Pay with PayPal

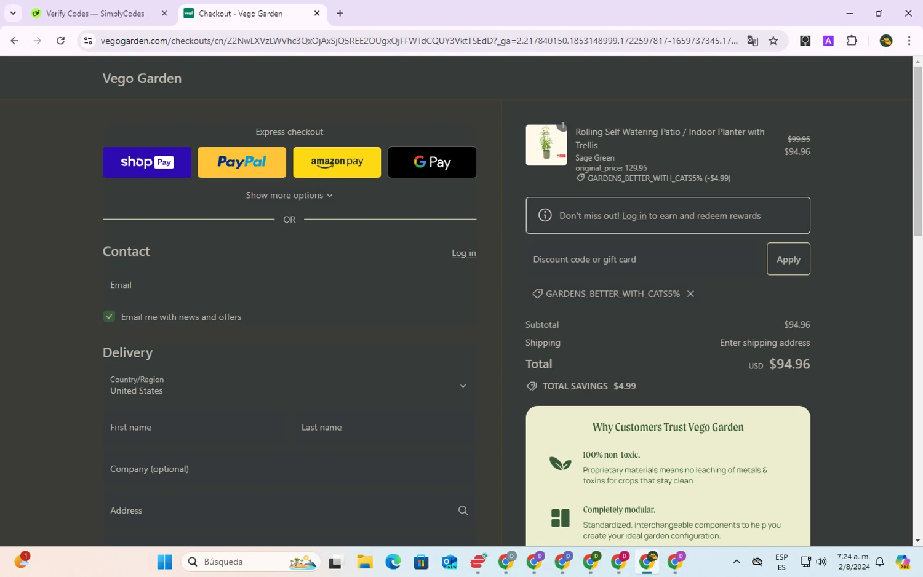242,162
